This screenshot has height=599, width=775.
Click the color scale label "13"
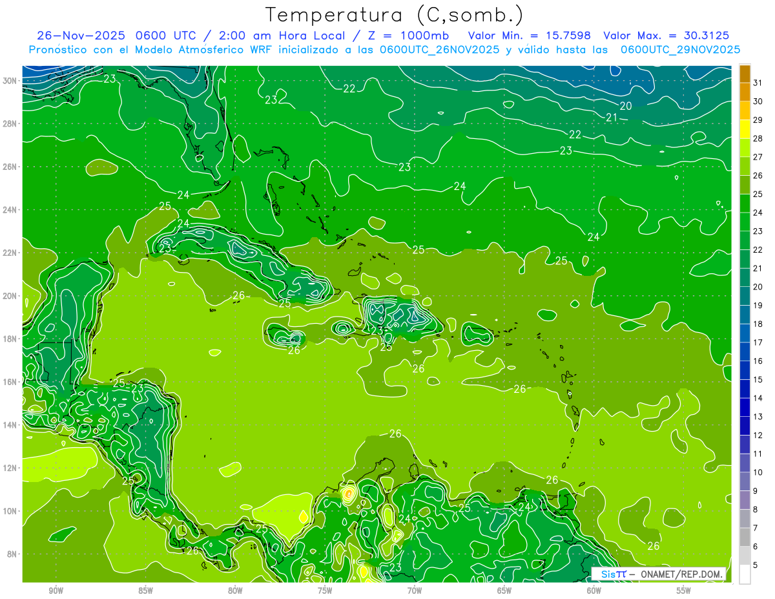[758, 417]
